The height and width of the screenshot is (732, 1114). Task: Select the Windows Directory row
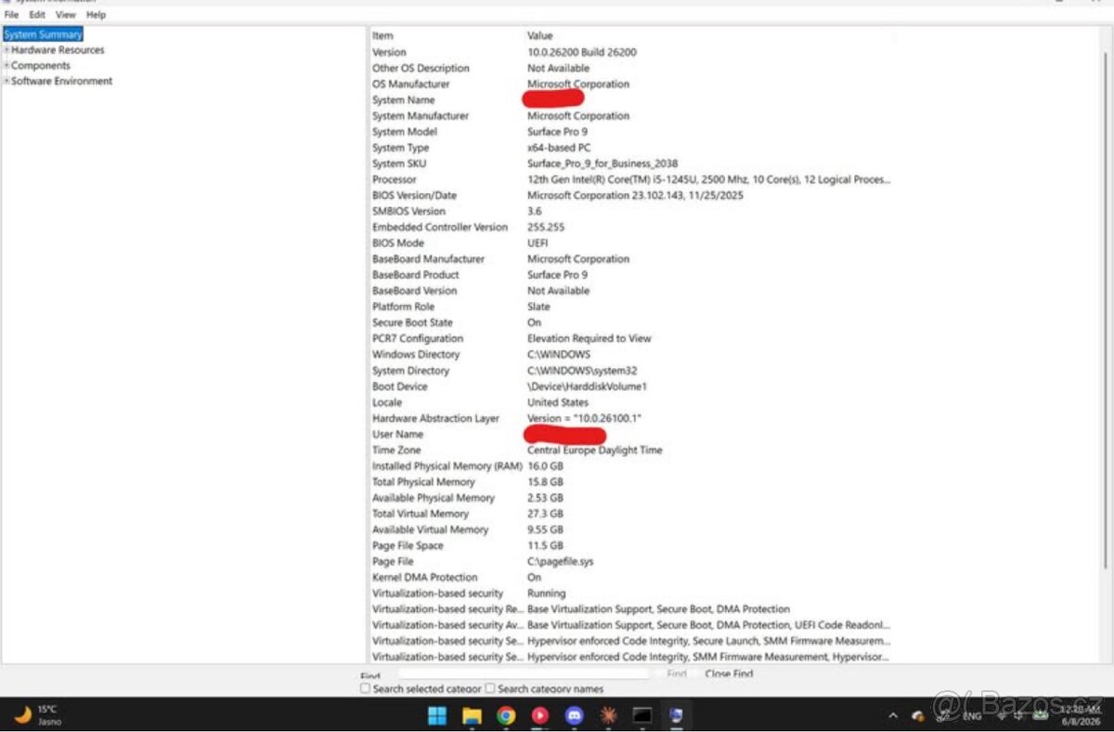point(631,354)
